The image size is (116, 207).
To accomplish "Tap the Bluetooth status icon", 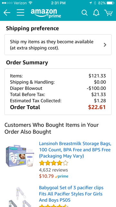I will pos(95,3).
